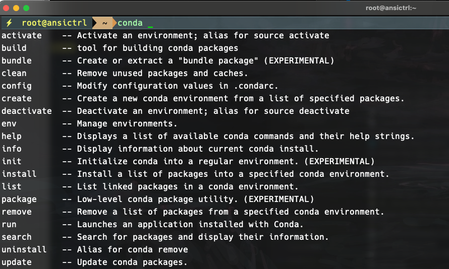This screenshot has width=449, height=269.
Task: Select the update completion entry
Action: pyautogui.click(x=17, y=262)
